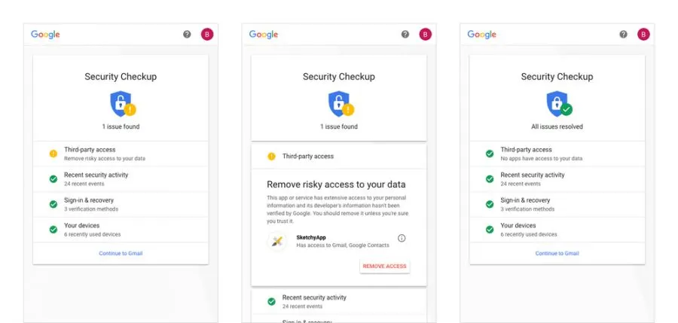The height and width of the screenshot is (323, 678).
Task: Click the SketchyApp info icon
Action: point(402,239)
